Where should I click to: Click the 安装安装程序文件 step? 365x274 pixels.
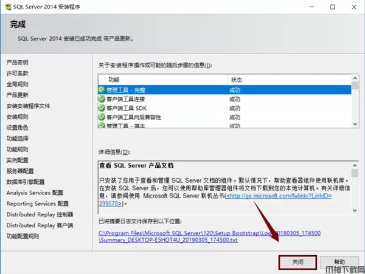click(x=28, y=106)
